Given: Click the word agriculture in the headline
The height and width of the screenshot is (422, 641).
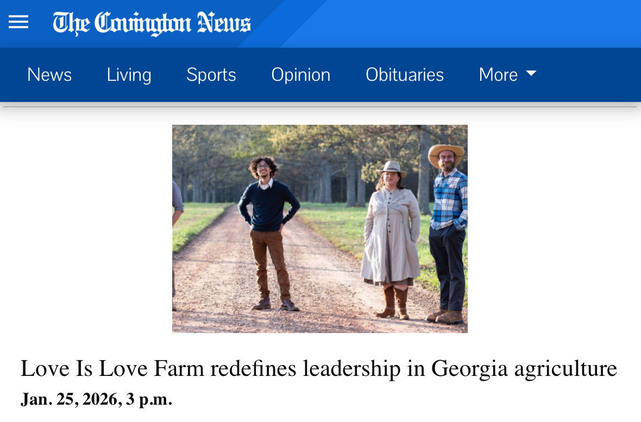Looking at the screenshot, I should pos(566,369).
